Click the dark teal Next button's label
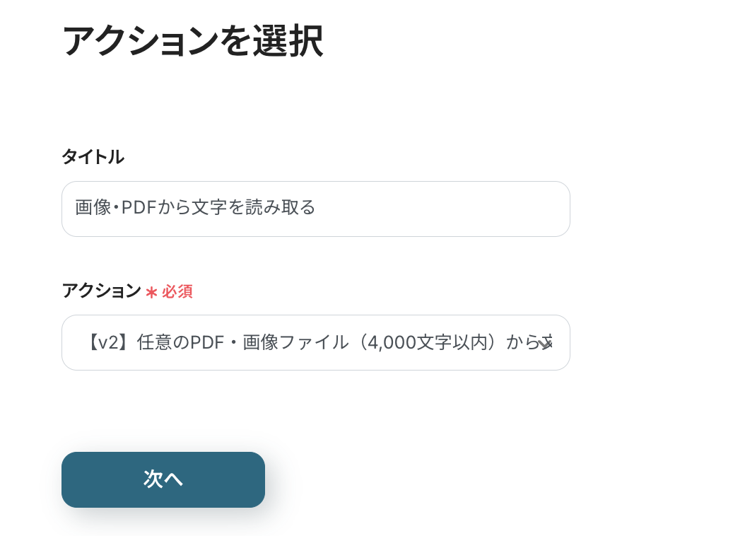745x536 pixels. click(163, 479)
